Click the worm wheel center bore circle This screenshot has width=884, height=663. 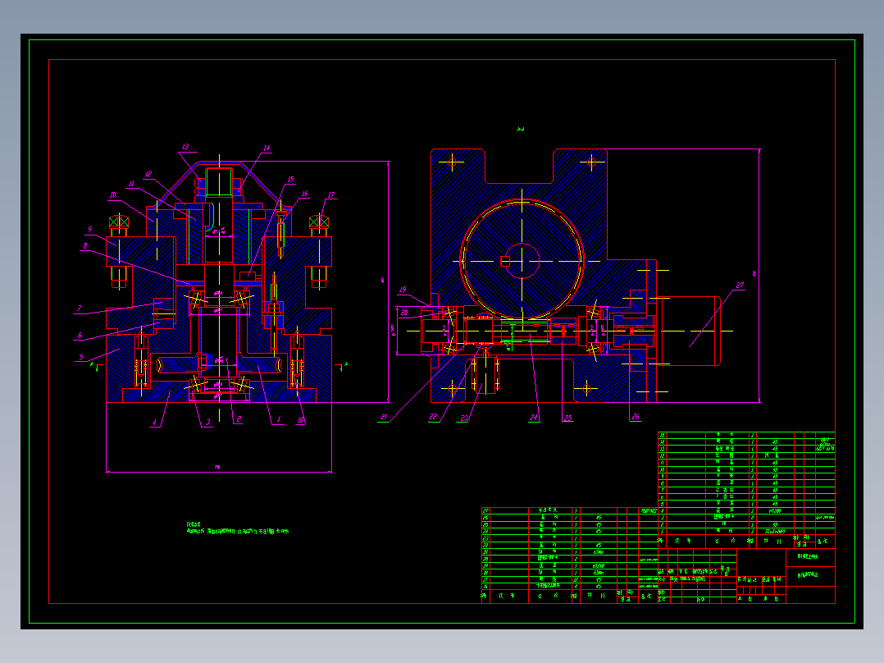(x=522, y=261)
